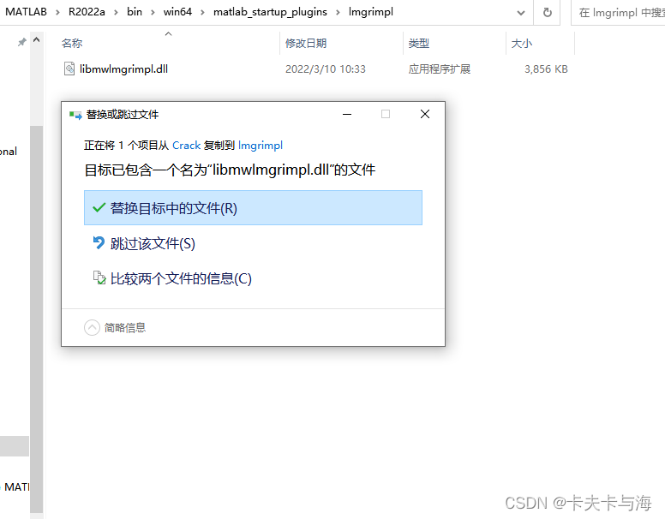
Task: Click the blue skip arrow icon
Action: [99, 243]
